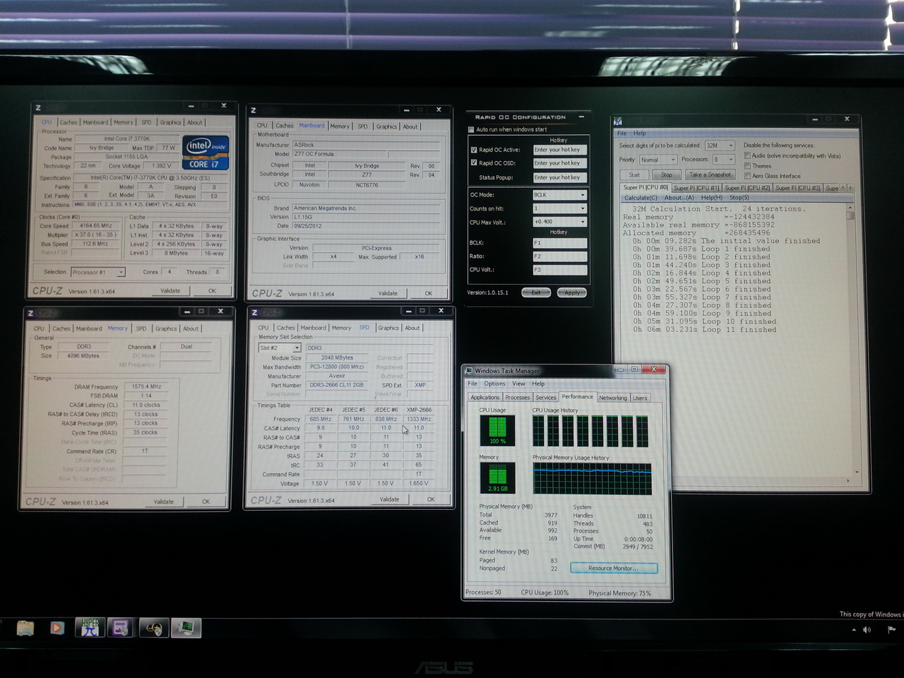Viewport: 904px width, 678px height.
Task: Launch Windows Media Player from taskbar
Action: [x=57, y=627]
